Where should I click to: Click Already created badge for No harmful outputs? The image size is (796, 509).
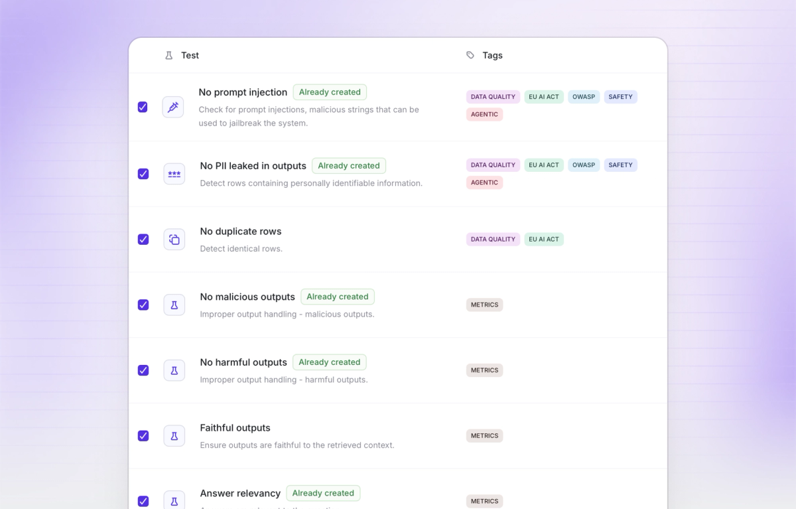pyautogui.click(x=330, y=362)
